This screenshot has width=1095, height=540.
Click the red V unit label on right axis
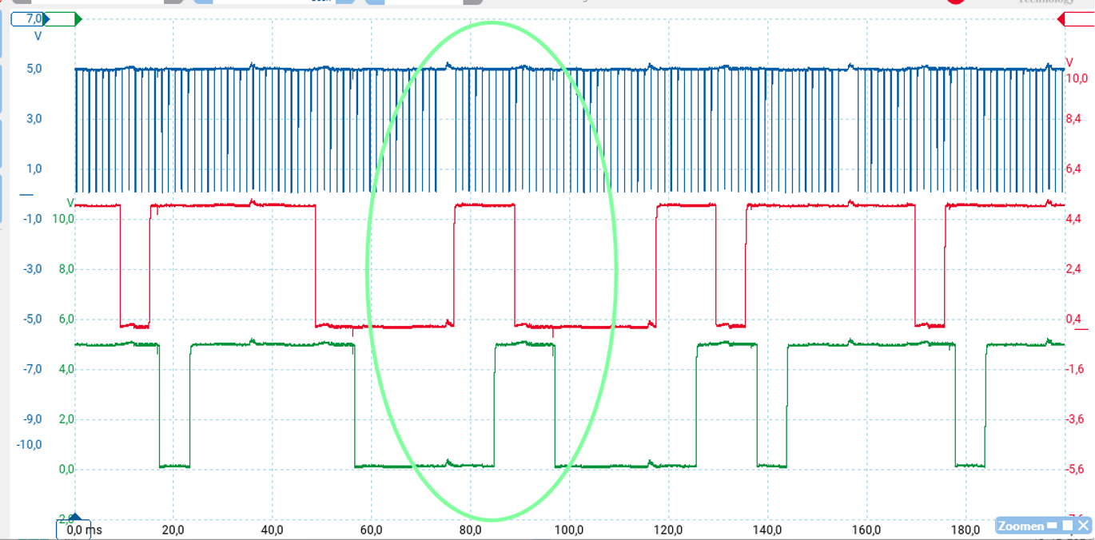point(1069,62)
